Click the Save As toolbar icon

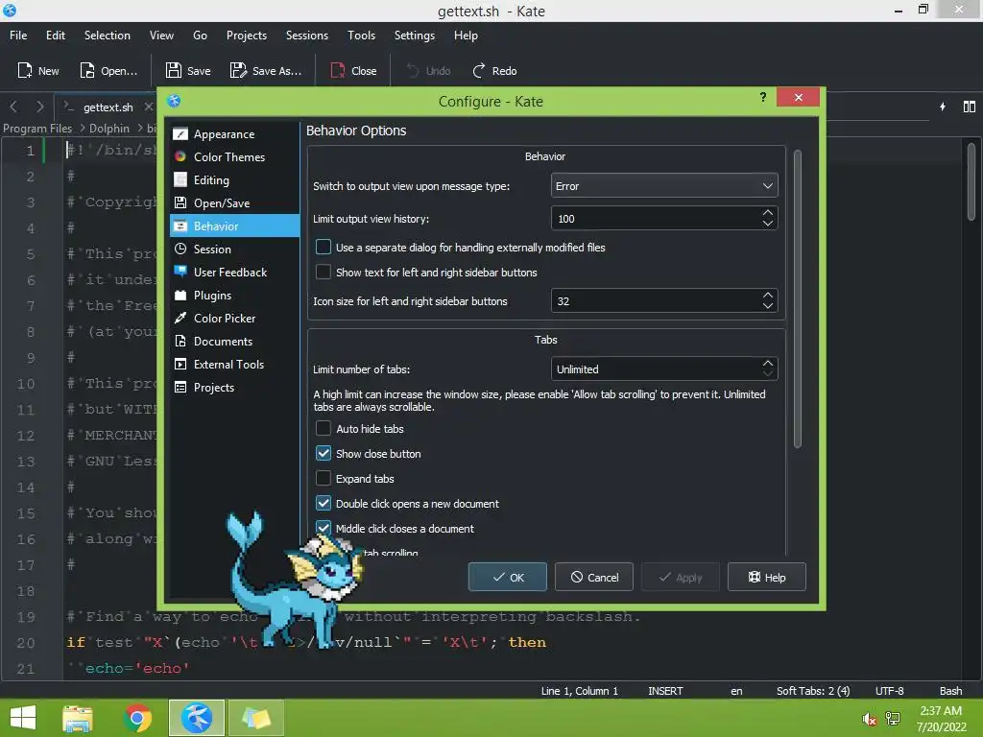(x=238, y=70)
